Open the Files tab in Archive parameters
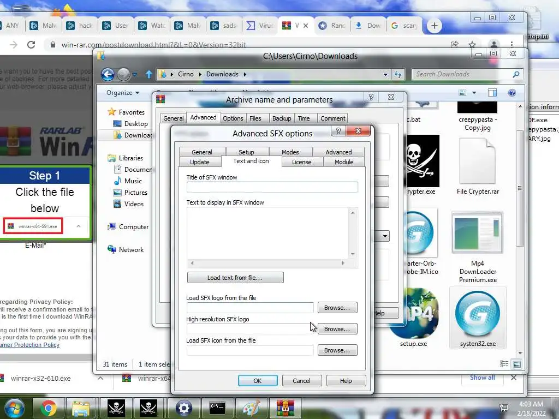This screenshot has width=559, height=419. coord(255,118)
